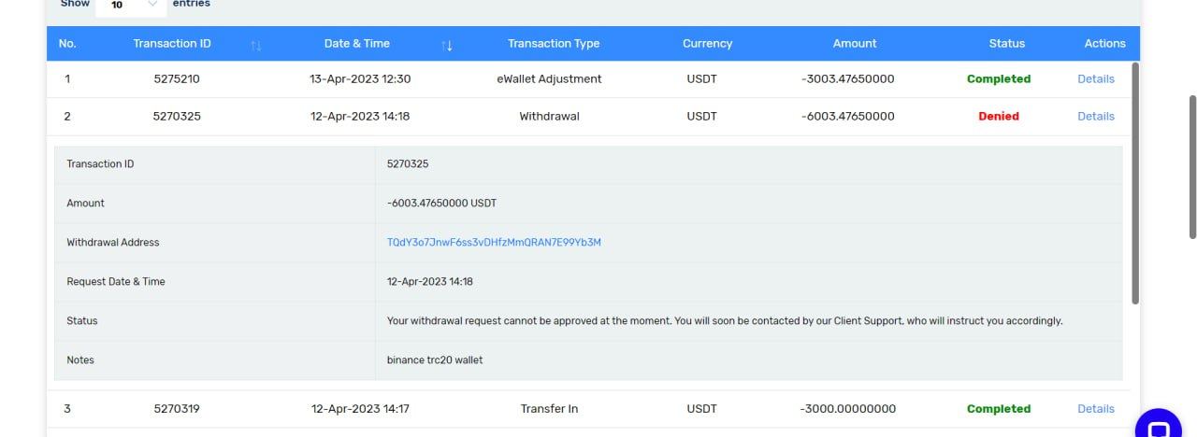Open the show entries count dropdown
The height and width of the screenshot is (437, 1197).
point(129,5)
